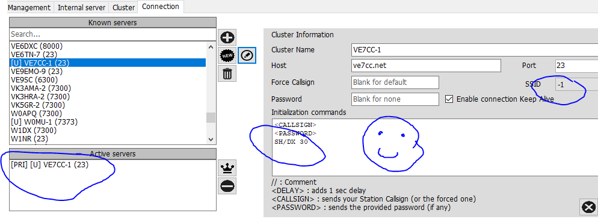
Task: Select [U] W0MU-1 (7373) server
Action: click(x=108, y=122)
